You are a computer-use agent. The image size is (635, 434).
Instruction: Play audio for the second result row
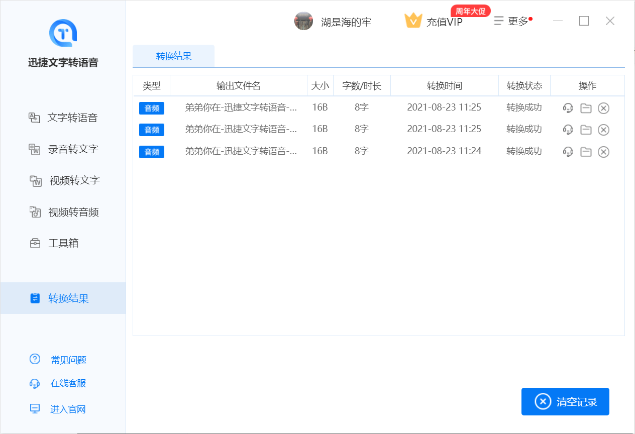coord(568,130)
